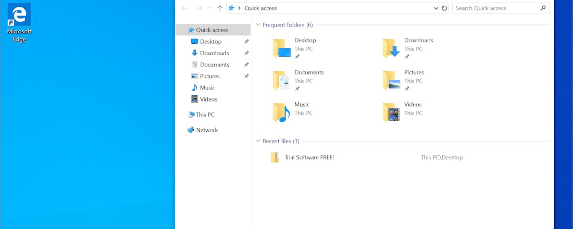
Task: Select the Desktop folder icon in Frequent folders
Action: 281,48
